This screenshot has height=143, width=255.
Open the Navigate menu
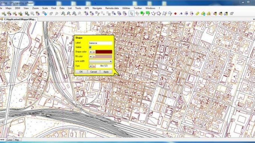(x=97, y=8)
